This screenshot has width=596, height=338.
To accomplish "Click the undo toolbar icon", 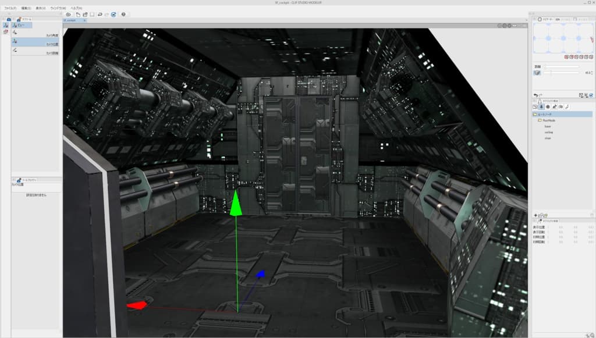I will [x=100, y=15].
